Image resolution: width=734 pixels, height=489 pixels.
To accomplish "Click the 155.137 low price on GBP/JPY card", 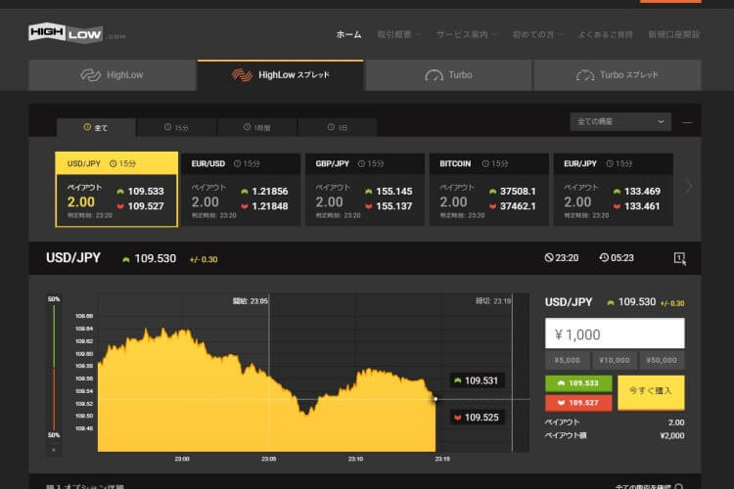I will (394, 206).
